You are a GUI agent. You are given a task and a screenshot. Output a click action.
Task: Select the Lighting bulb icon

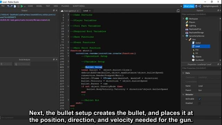point(187,26)
